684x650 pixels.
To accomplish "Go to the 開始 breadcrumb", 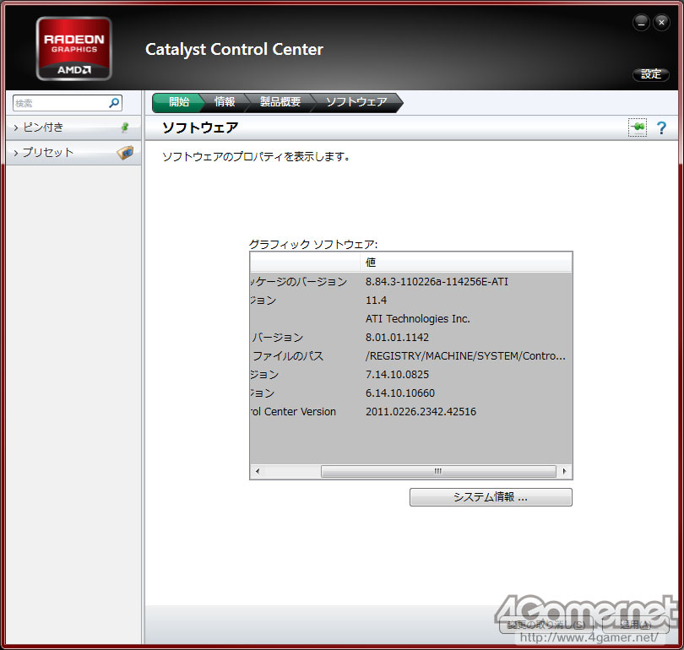I will 179,102.
